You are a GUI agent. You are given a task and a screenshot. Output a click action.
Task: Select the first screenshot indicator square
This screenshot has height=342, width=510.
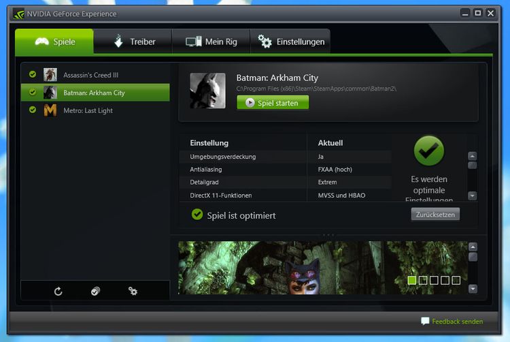coord(412,280)
